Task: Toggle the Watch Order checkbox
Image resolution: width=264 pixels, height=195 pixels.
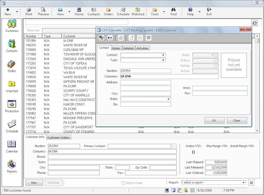Action: pyautogui.click(x=123, y=183)
